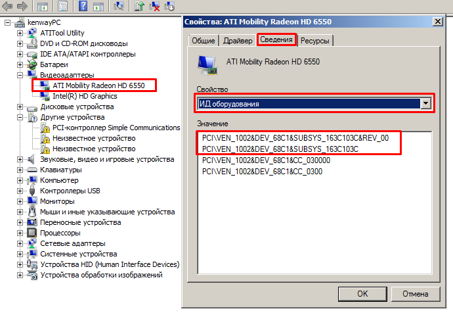Disable device using the down-arrow toolbar icon
The width and height of the screenshot is (453, 313).
coord(169,6)
